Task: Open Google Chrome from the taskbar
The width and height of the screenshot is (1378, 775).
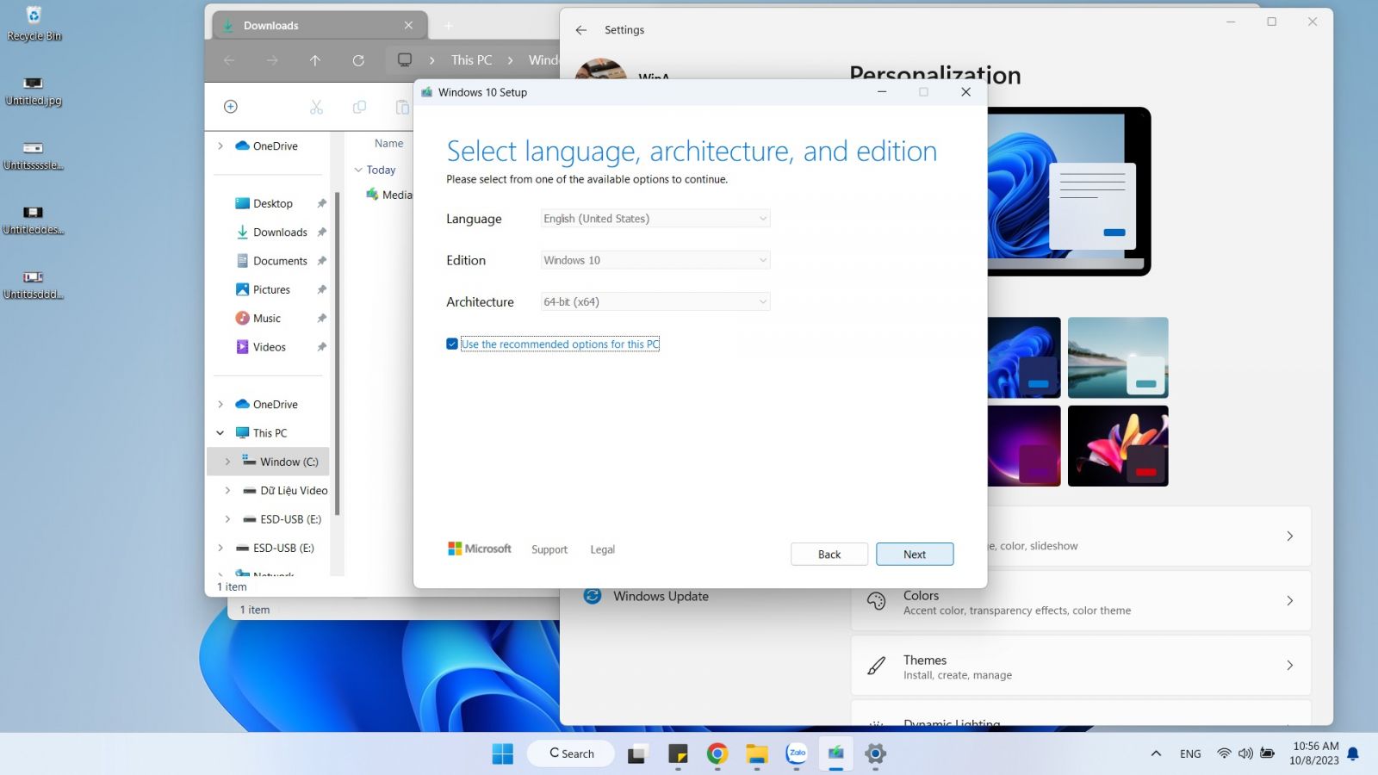Action: pos(717,753)
